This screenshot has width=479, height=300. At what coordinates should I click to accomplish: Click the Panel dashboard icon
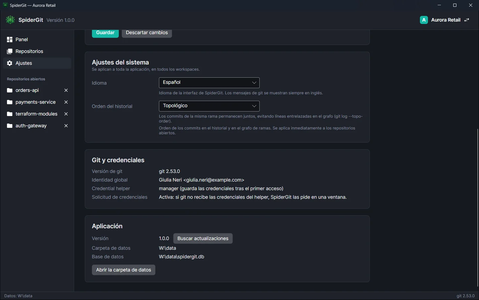tap(10, 40)
